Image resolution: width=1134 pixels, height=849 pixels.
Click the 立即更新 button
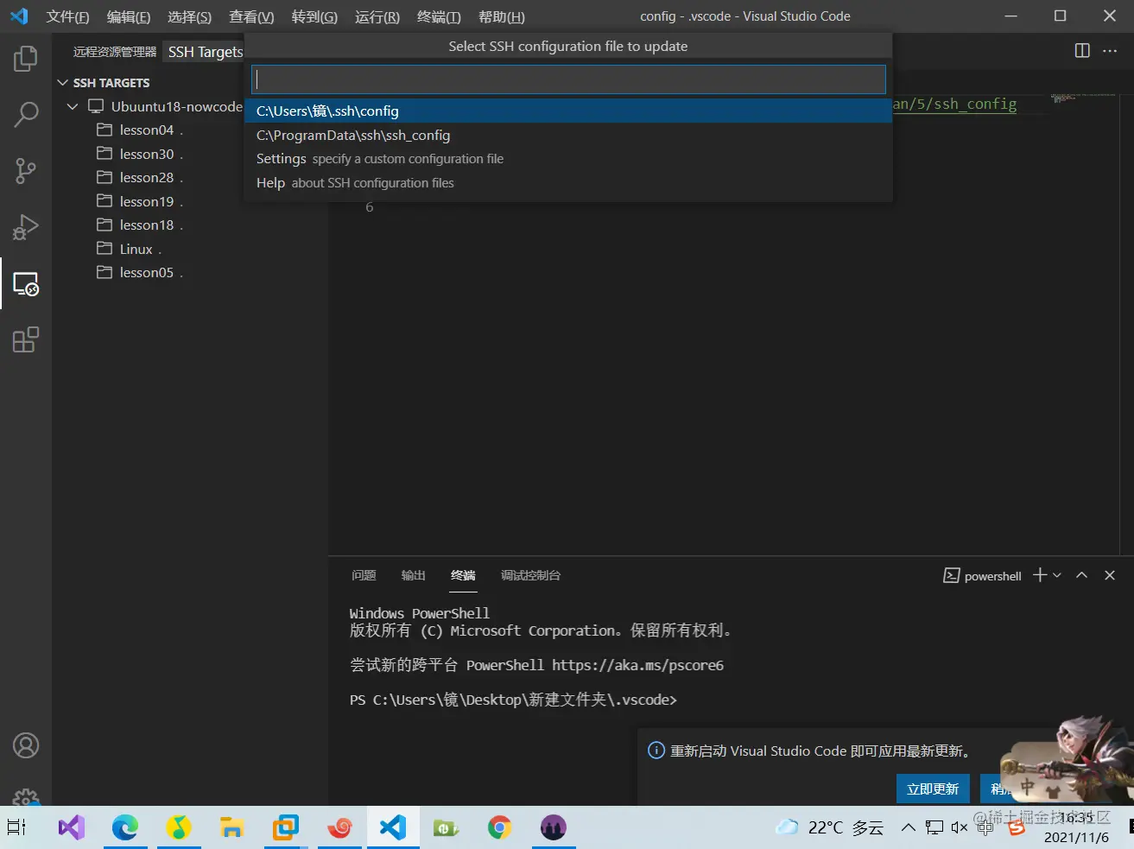tap(933, 789)
